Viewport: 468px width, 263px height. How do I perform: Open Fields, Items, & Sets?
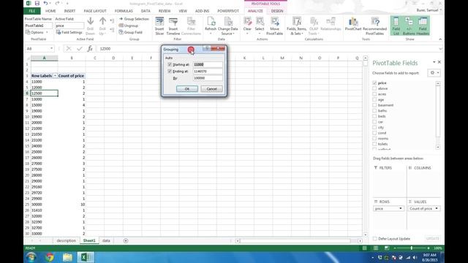point(296,26)
